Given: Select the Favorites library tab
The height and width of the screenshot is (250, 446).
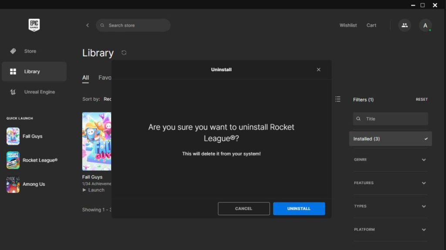Looking at the screenshot, I should tap(105, 78).
